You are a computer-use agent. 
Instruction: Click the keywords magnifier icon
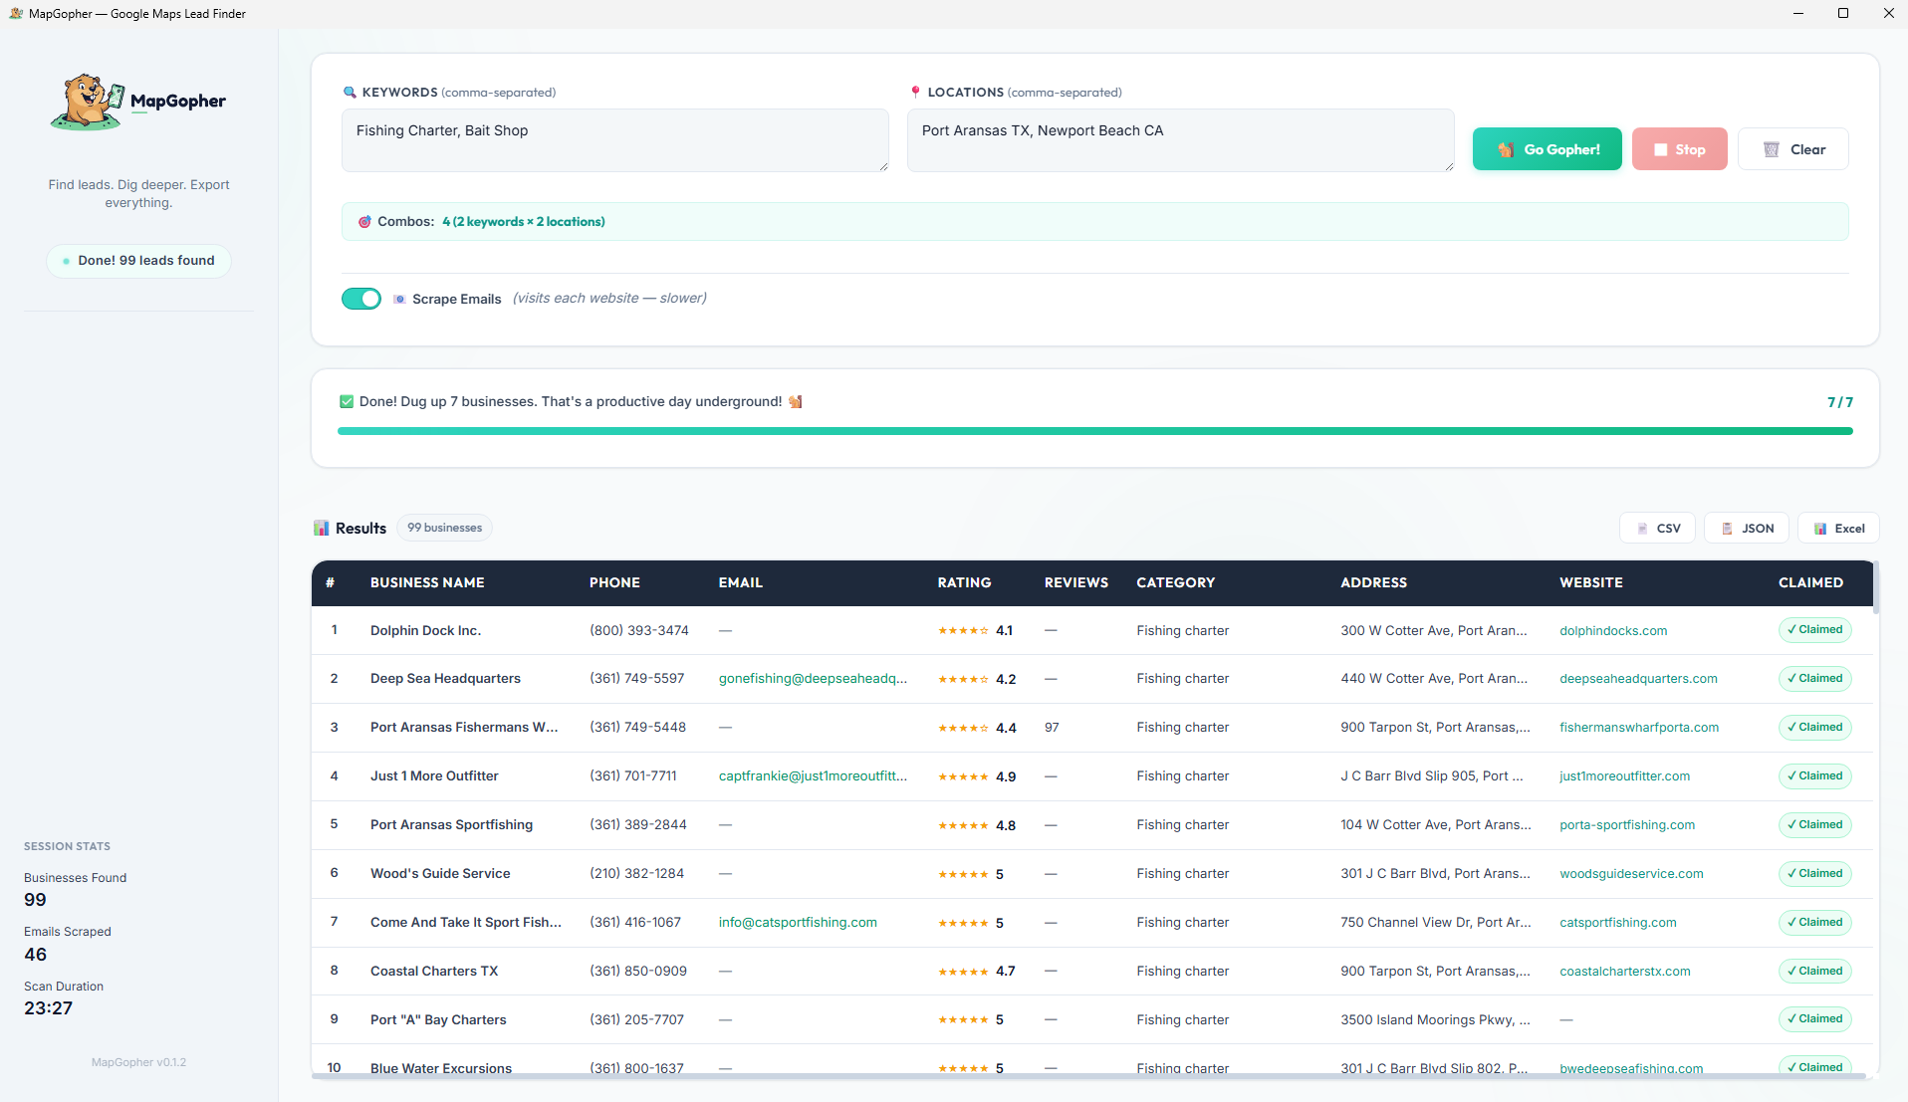point(350,93)
